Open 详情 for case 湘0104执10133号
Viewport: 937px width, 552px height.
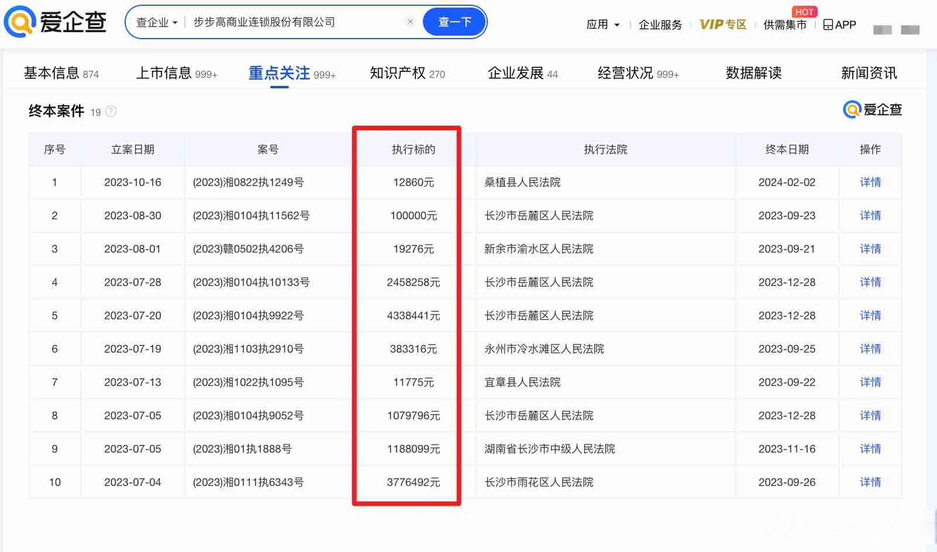point(870,282)
